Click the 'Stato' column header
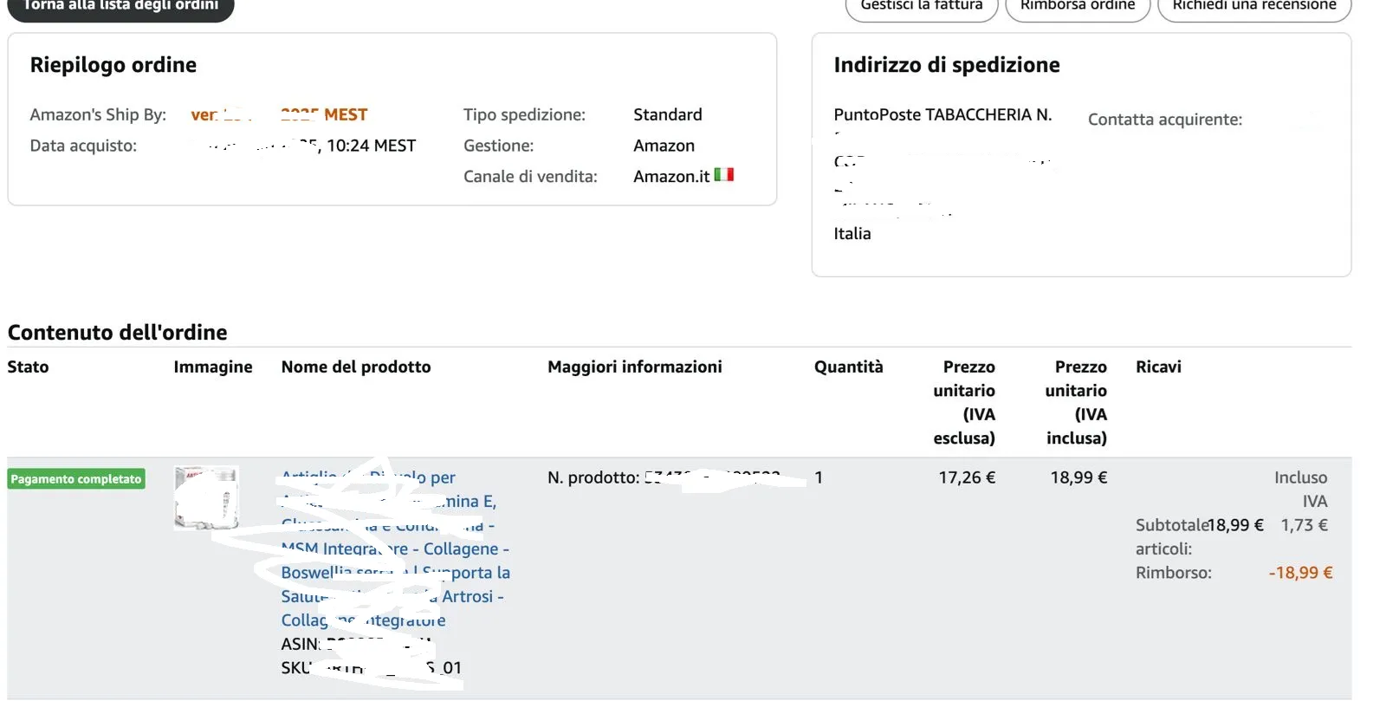Screen dimensions: 1386x701 click(28, 367)
